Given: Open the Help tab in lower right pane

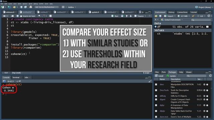Looking at the screenshot, I should (181, 72).
